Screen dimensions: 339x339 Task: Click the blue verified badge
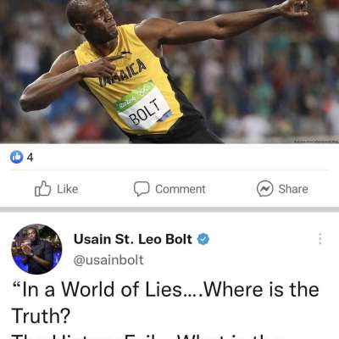tap(203, 239)
